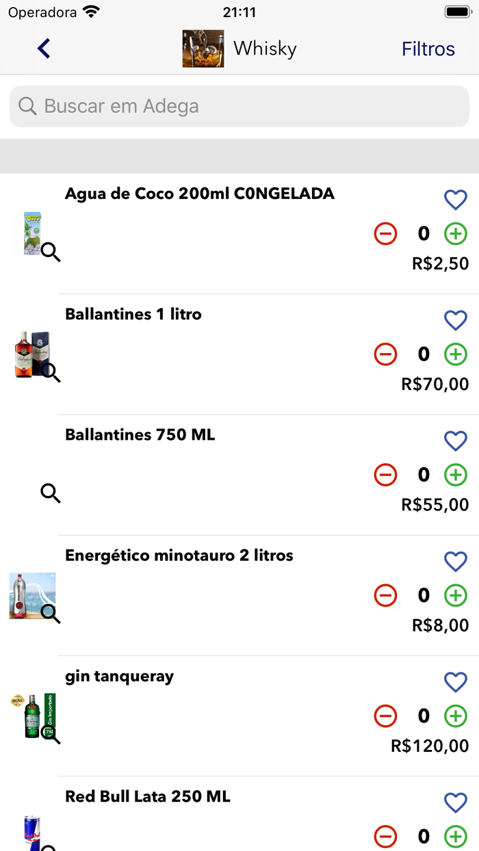The height and width of the screenshot is (851, 479).
Task: Increase quantity of Ballantines 750 ML
Action: [x=455, y=475]
